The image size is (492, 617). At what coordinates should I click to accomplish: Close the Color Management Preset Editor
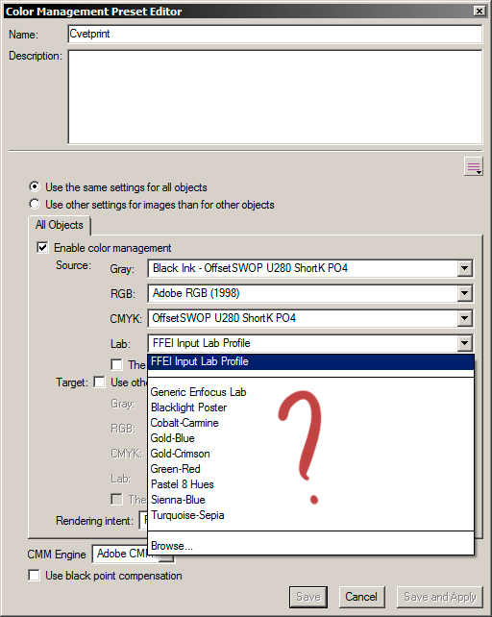click(479, 11)
